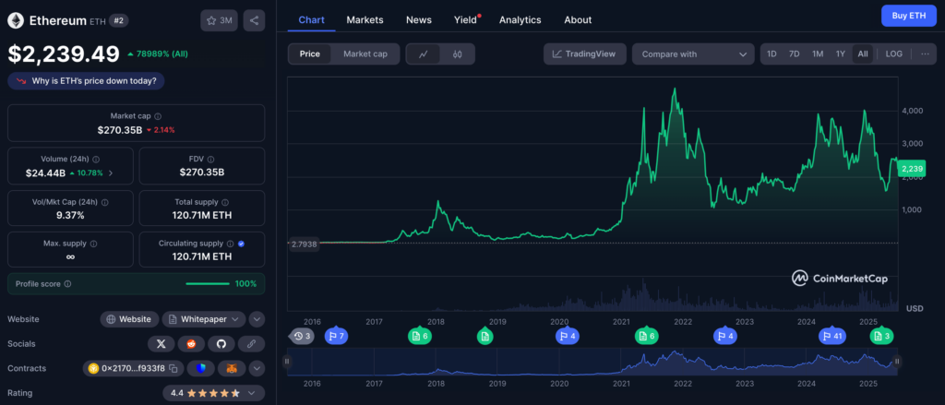Visit the Ethereum Website link
Image resolution: width=945 pixels, height=405 pixels.
pos(129,319)
